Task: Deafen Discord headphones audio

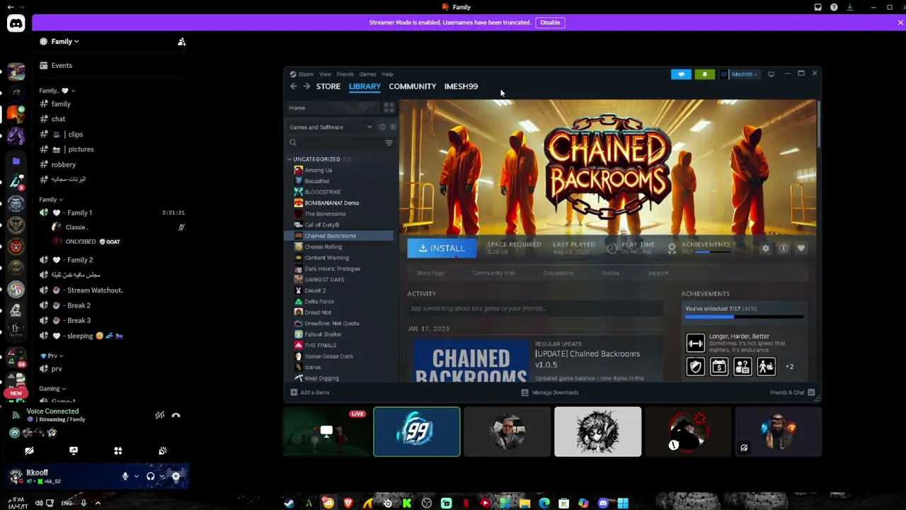Action: click(150, 476)
